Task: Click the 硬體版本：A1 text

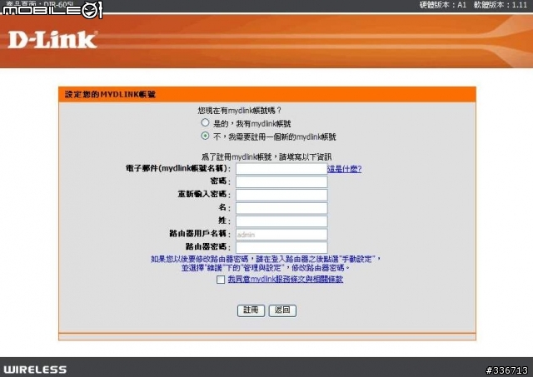Action: pyautogui.click(x=442, y=5)
